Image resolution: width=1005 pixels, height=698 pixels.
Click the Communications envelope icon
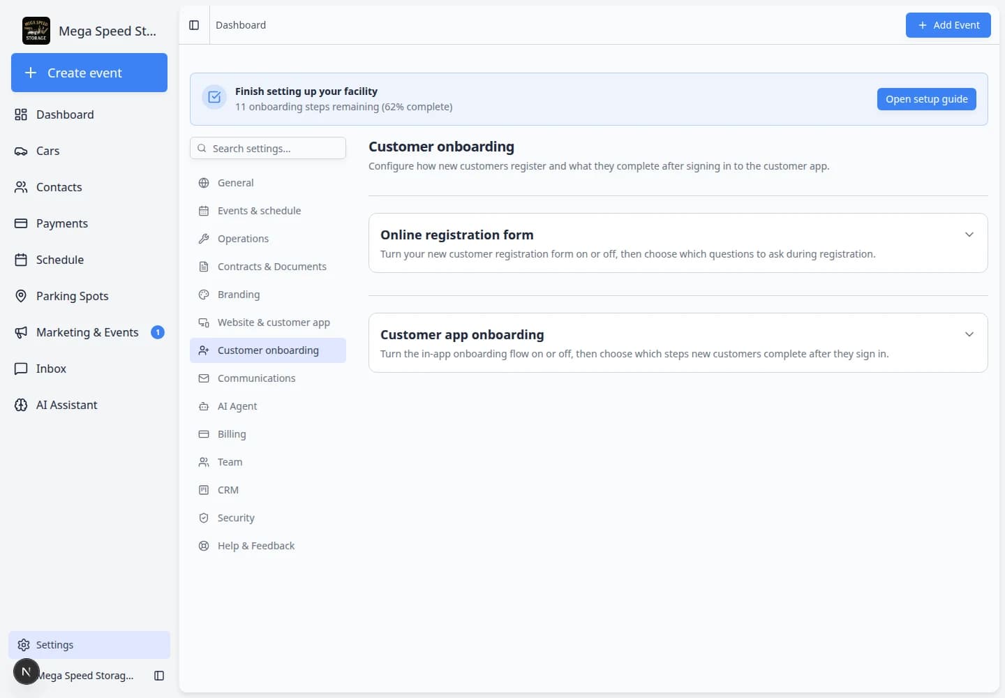(x=204, y=378)
